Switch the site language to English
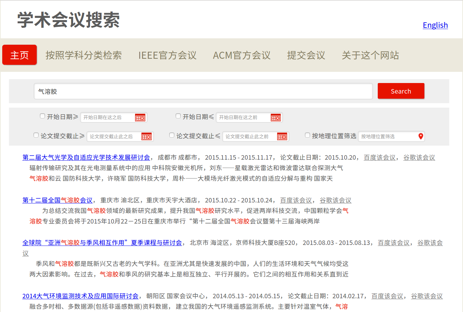This screenshot has width=463, height=312. (435, 25)
